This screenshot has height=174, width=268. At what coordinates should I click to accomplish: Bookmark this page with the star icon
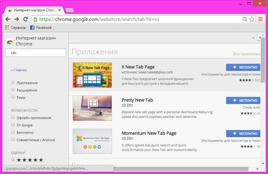[252, 19]
